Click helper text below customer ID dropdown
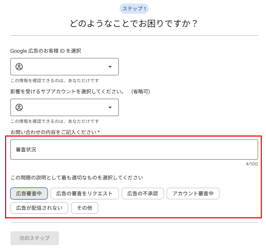 (x=54, y=80)
